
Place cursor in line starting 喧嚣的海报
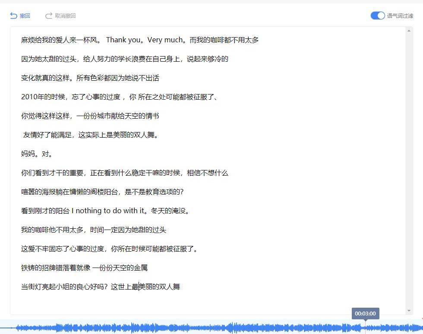point(105,192)
